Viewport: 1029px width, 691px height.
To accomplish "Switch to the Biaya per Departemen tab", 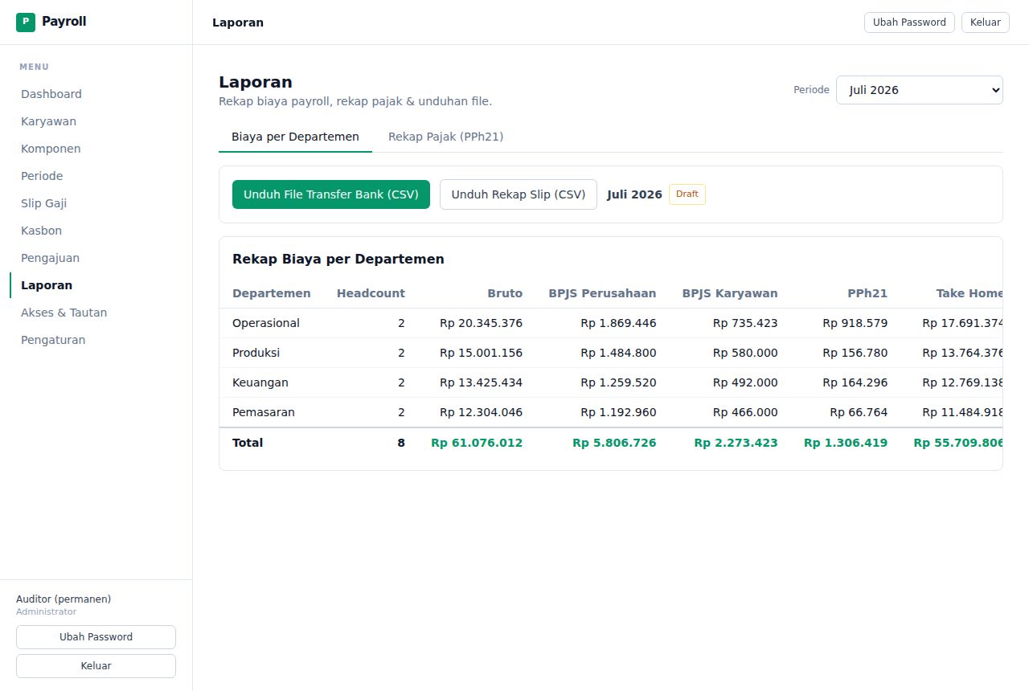I will (x=295, y=137).
